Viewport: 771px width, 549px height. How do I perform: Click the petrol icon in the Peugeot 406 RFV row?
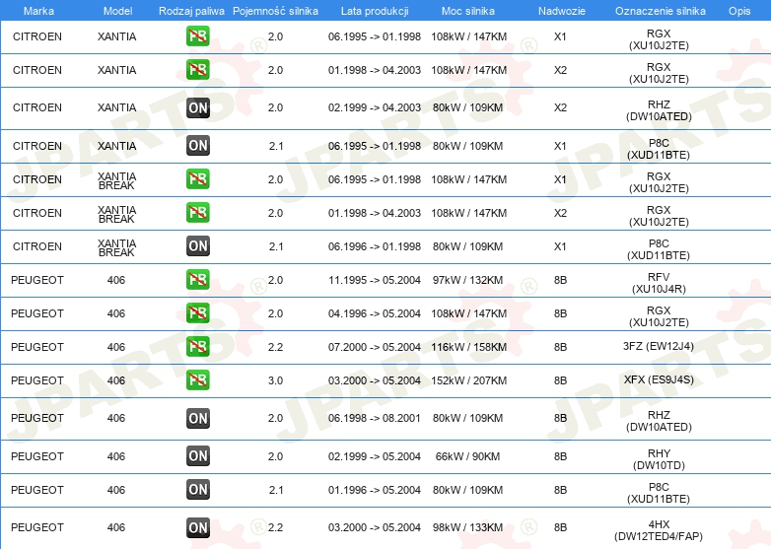(x=197, y=279)
